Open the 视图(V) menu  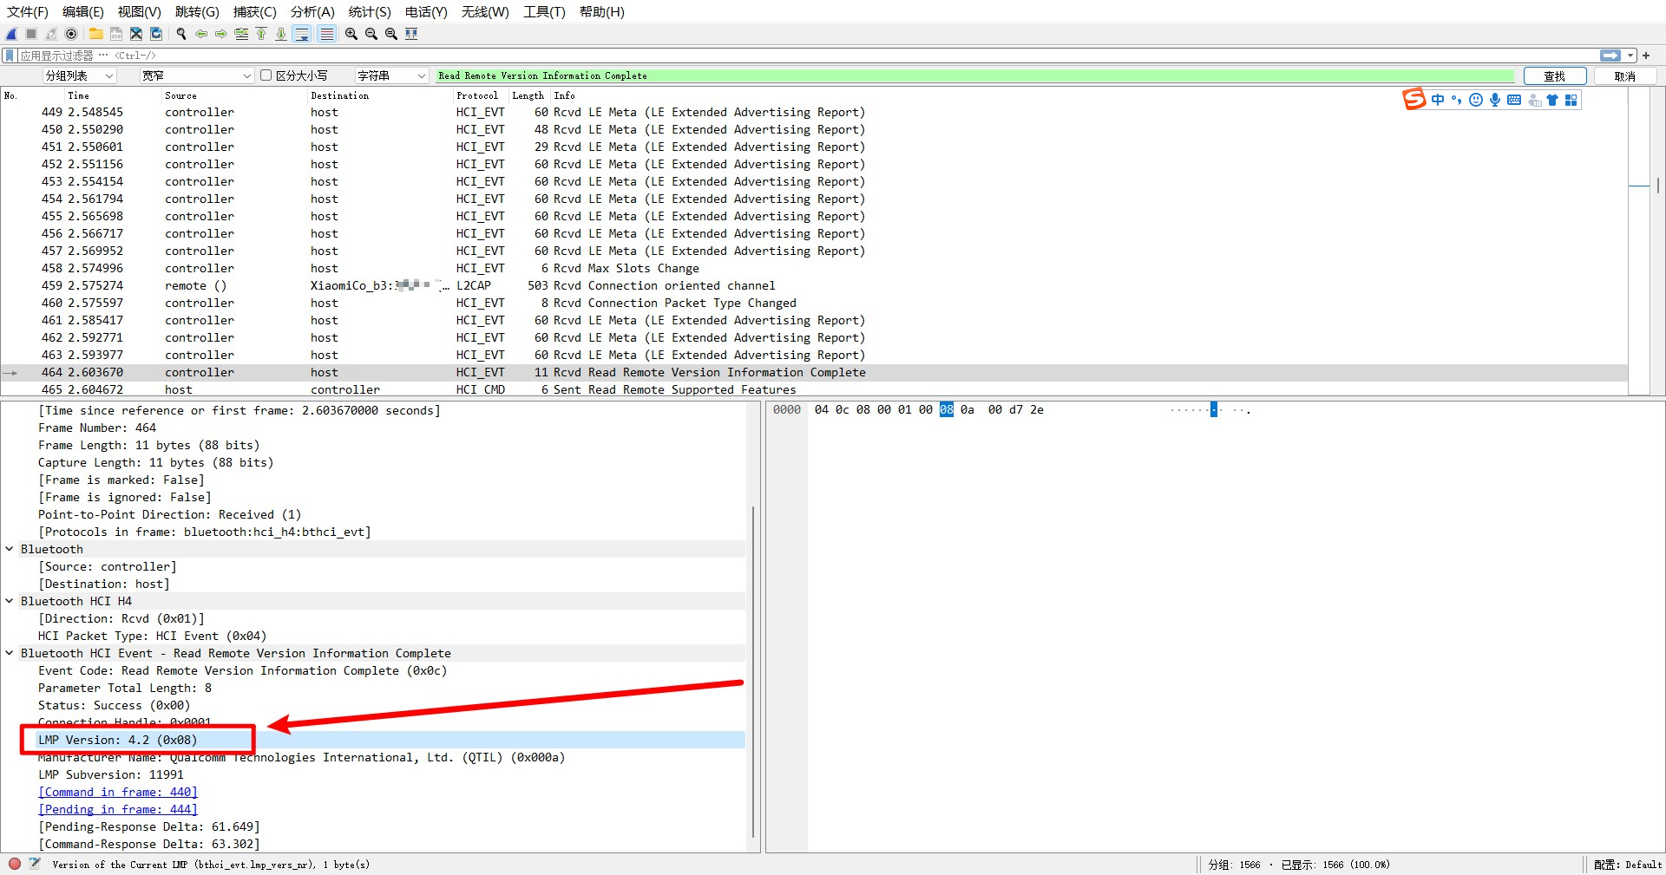tap(139, 11)
